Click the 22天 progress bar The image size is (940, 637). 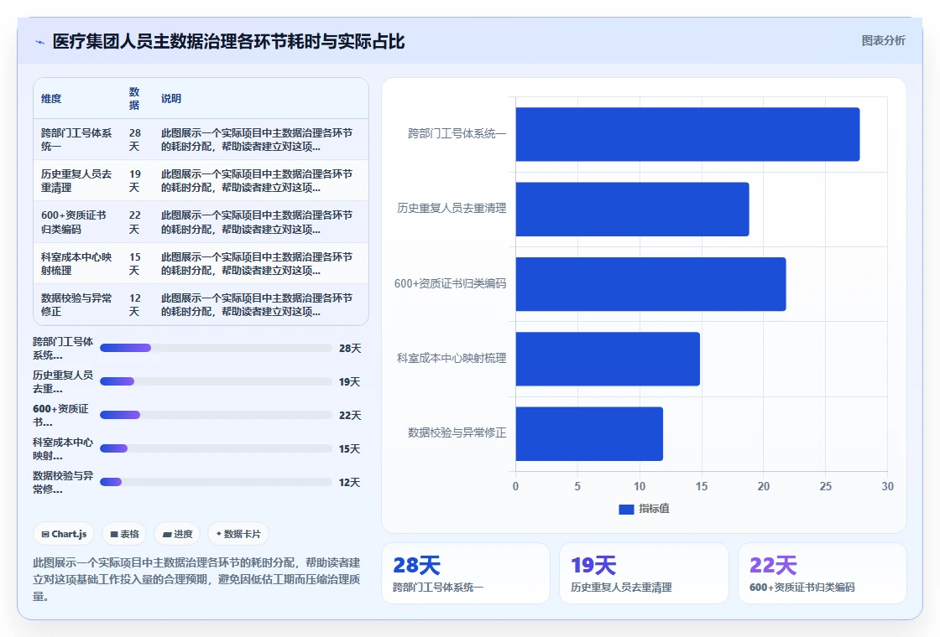[x=216, y=415]
